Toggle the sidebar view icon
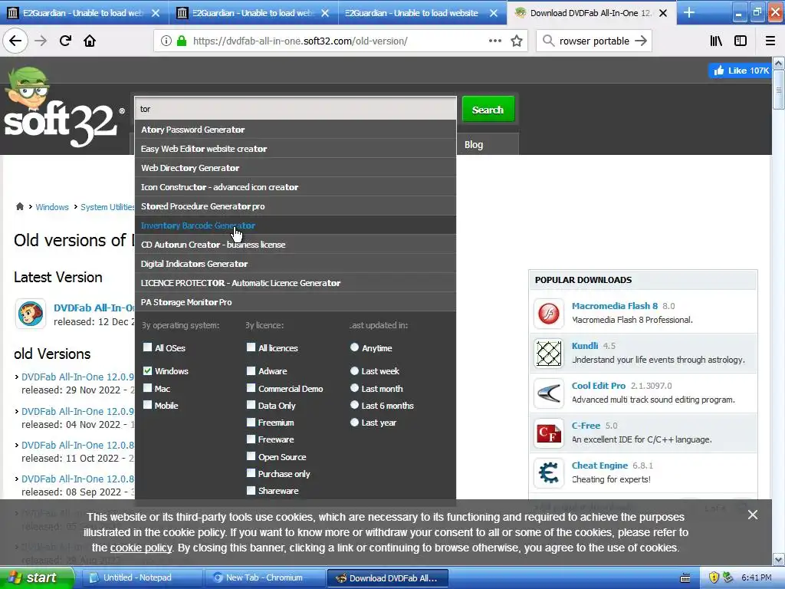Viewport: 785px width, 589px height. pos(741,41)
